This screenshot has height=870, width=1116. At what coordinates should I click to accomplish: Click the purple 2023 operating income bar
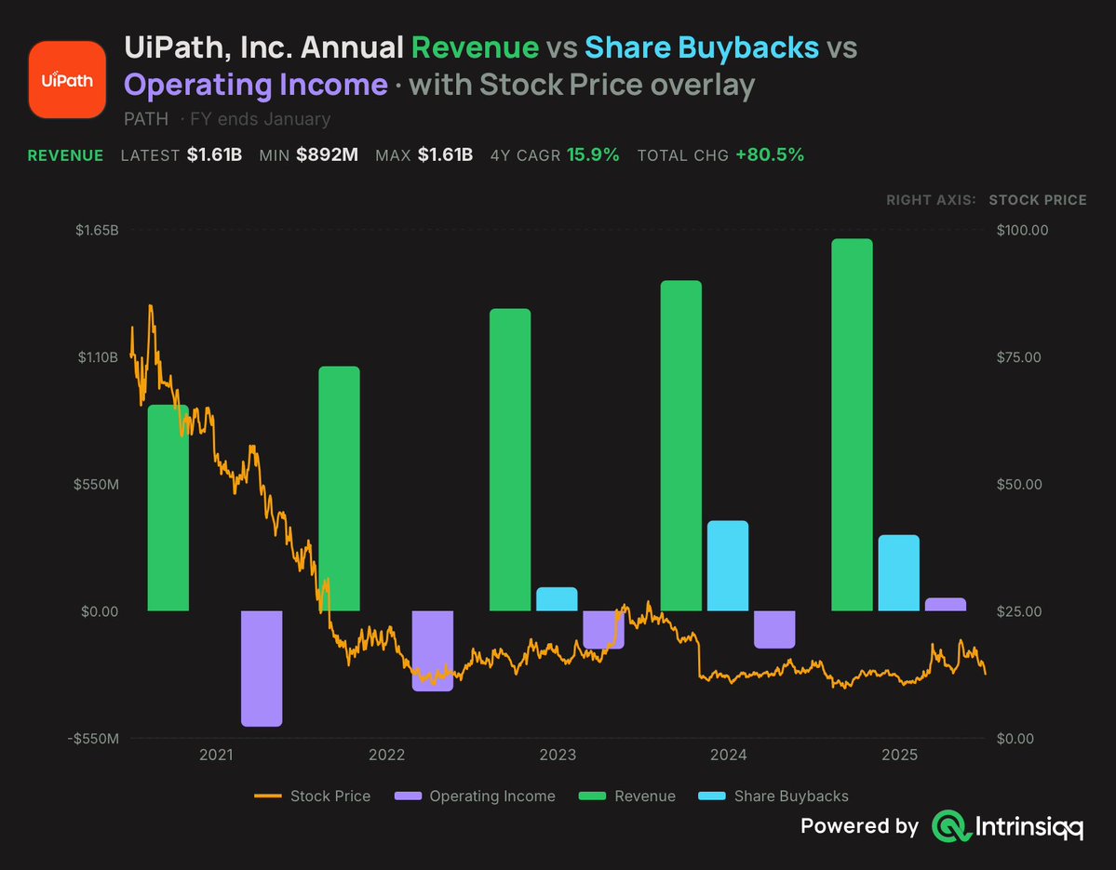click(603, 630)
